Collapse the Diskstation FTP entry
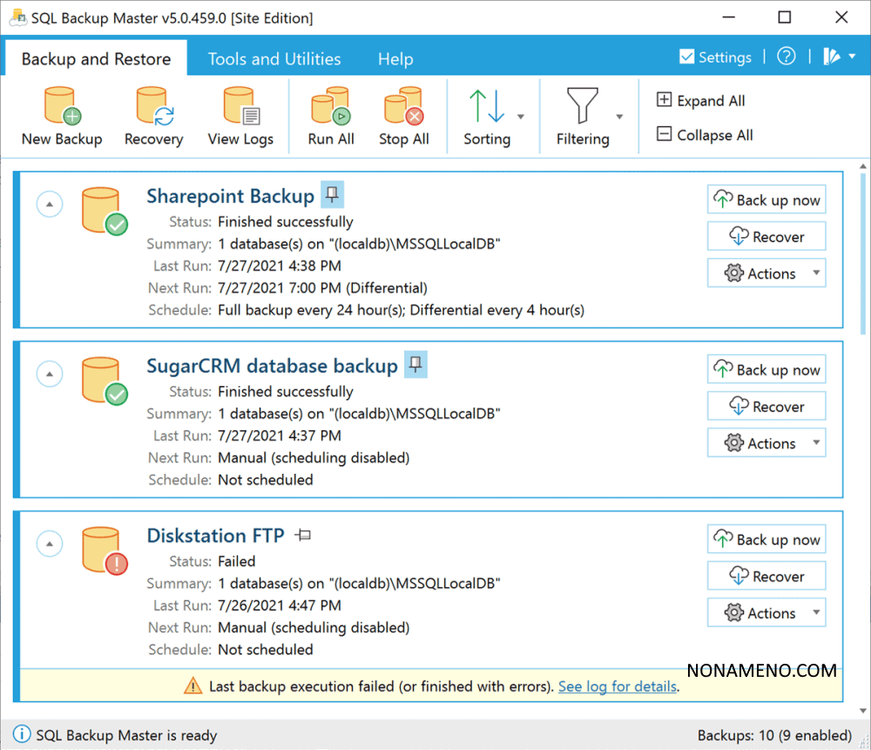871x750 pixels. [50, 544]
